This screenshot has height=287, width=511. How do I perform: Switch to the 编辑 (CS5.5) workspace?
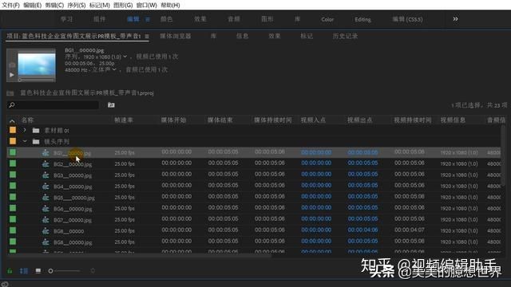(407, 19)
